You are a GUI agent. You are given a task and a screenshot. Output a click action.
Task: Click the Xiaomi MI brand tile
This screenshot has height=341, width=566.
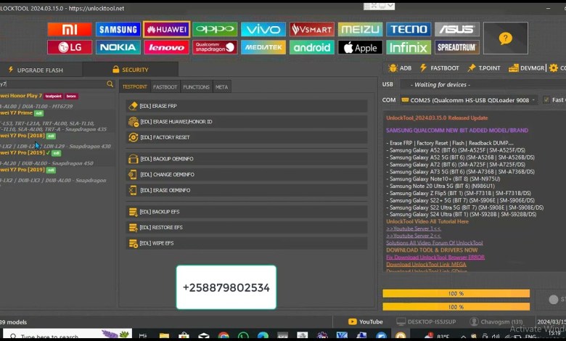coord(70,30)
